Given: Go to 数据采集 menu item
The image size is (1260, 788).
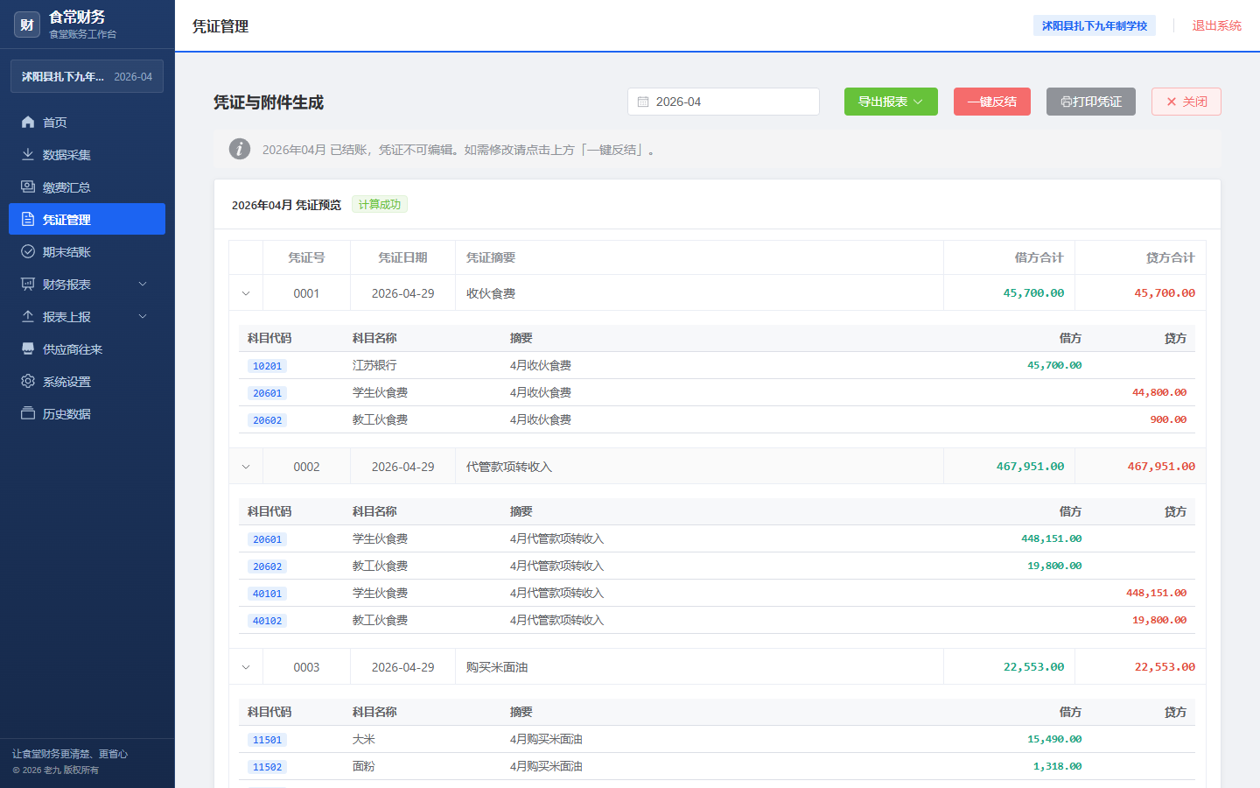Looking at the screenshot, I should point(87,154).
